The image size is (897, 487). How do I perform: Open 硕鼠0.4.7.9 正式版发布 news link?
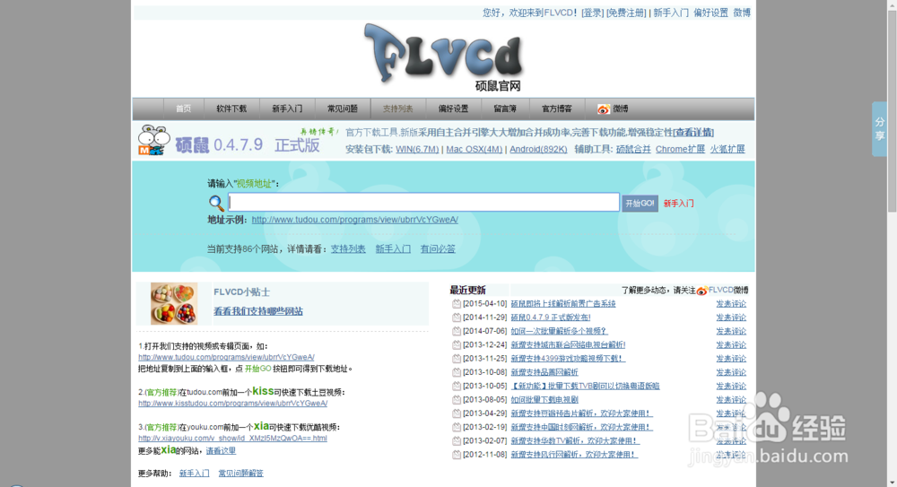(551, 317)
